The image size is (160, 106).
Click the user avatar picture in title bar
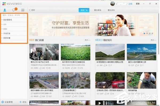click(113, 4)
